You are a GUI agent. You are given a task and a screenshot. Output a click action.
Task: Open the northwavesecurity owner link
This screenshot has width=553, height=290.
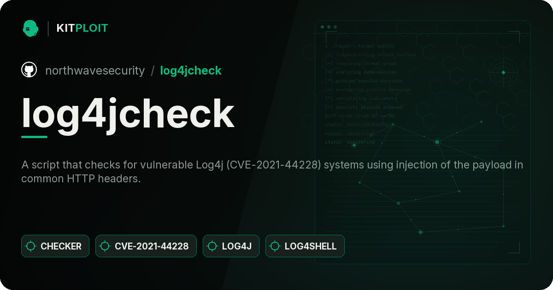(x=95, y=70)
